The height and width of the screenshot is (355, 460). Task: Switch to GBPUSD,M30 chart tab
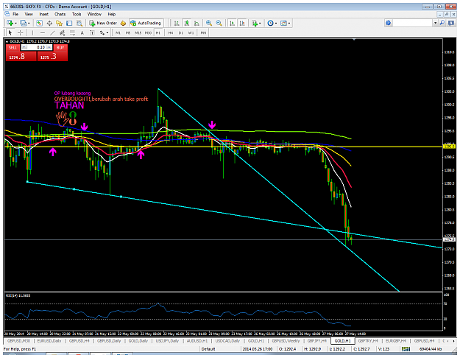click(x=19, y=341)
